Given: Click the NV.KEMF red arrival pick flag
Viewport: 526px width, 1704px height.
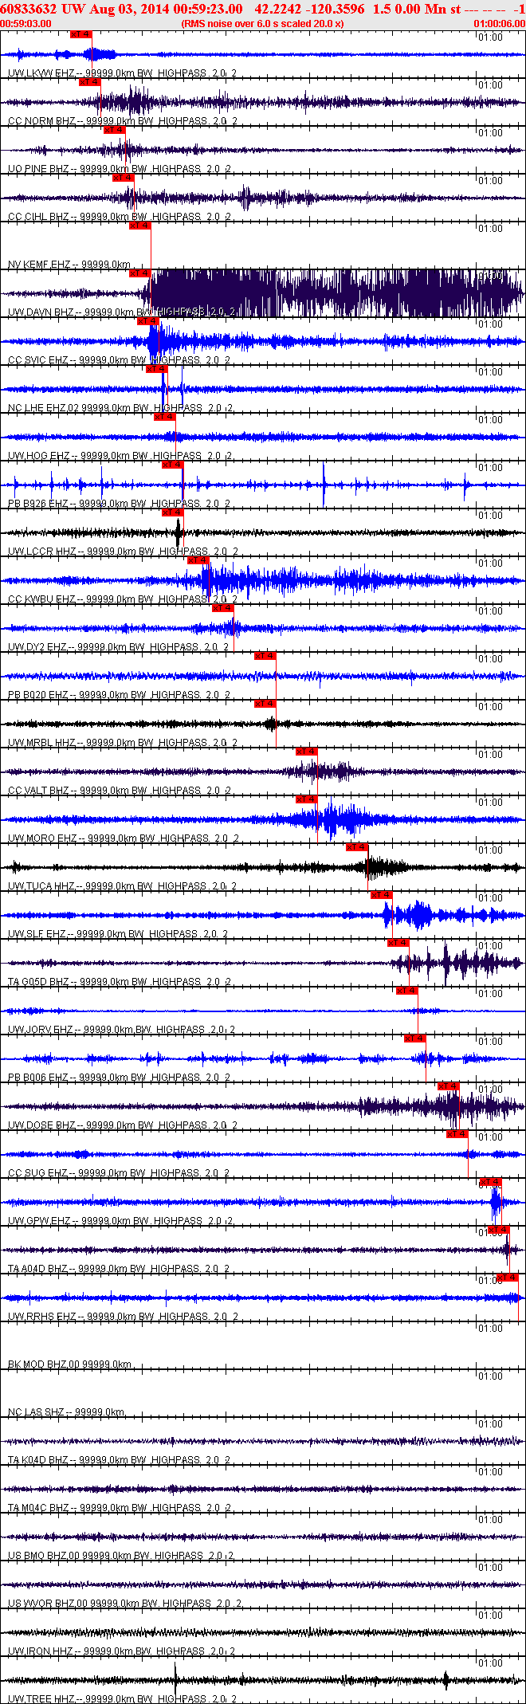Looking at the screenshot, I should click(x=139, y=226).
